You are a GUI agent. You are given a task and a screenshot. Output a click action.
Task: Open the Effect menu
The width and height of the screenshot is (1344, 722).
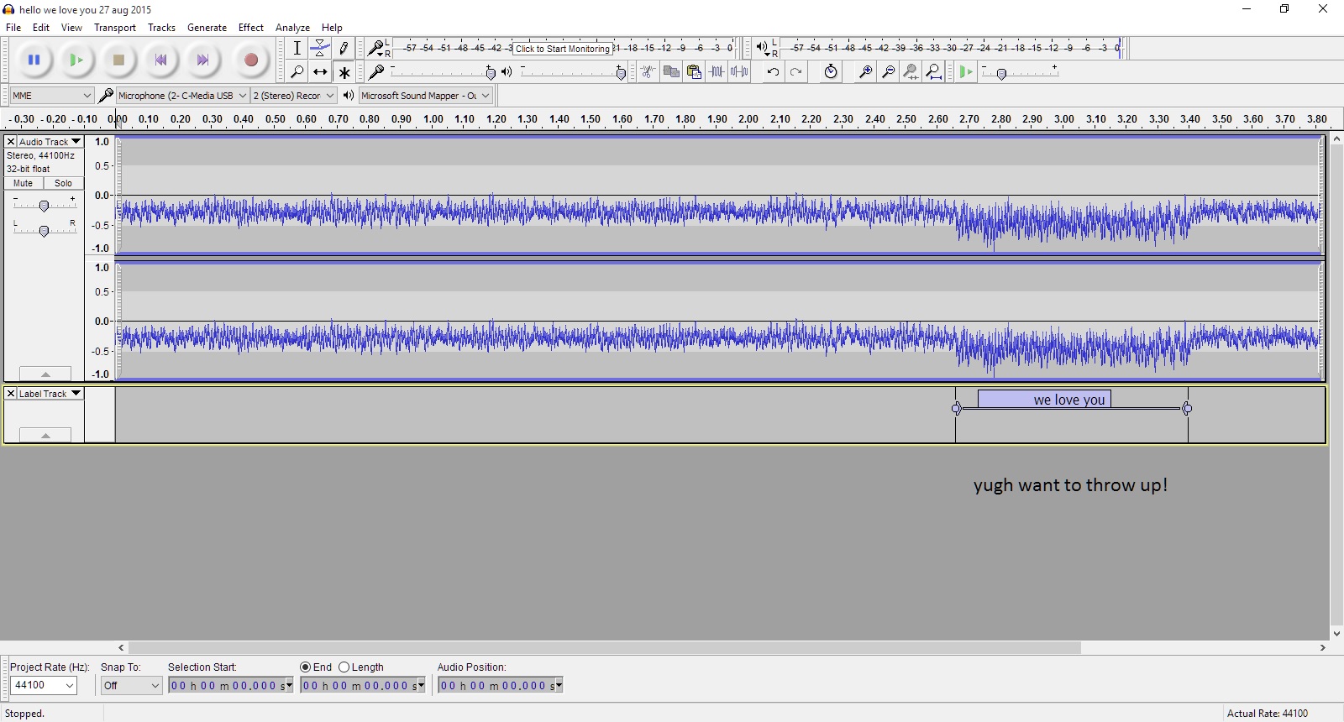[x=250, y=28]
